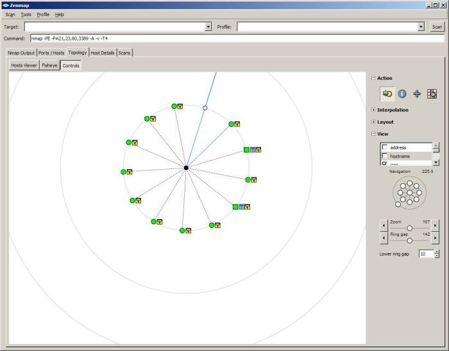Open the Tools menu
Screen dimensions: 449x351
(26, 15)
